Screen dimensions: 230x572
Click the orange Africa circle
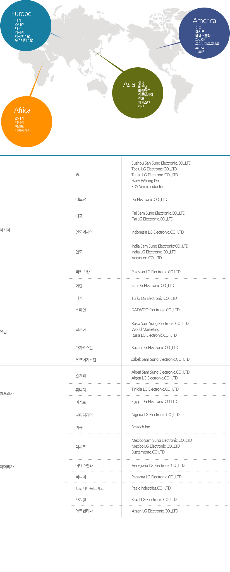[27, 122]
